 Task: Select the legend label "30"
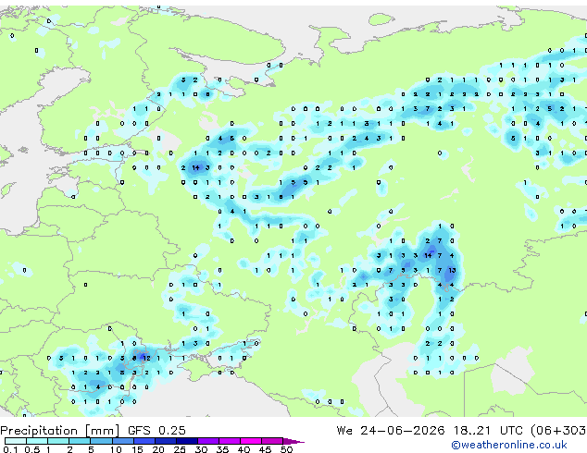click(201, 449)
